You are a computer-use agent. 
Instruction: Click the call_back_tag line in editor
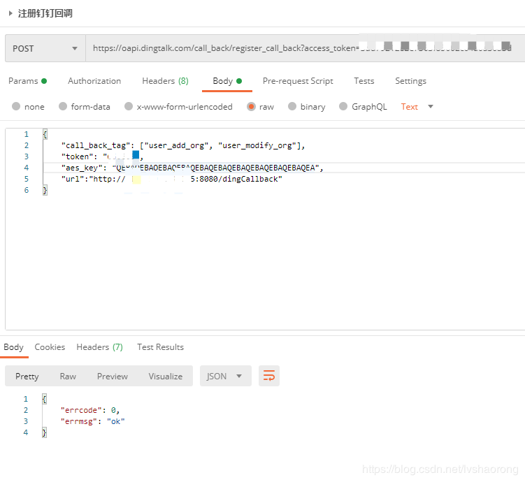pos(183,145)
